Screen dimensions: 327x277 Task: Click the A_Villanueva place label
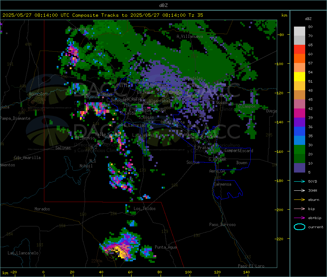(x=190, y=36)
